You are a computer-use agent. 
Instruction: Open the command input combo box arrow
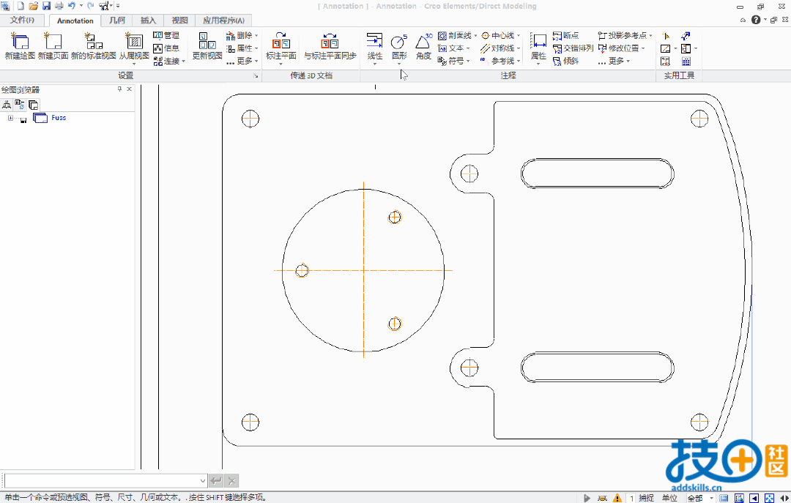[202, 481]
